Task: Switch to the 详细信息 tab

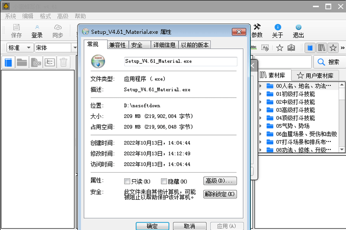Action: click(x=164, y=45)
